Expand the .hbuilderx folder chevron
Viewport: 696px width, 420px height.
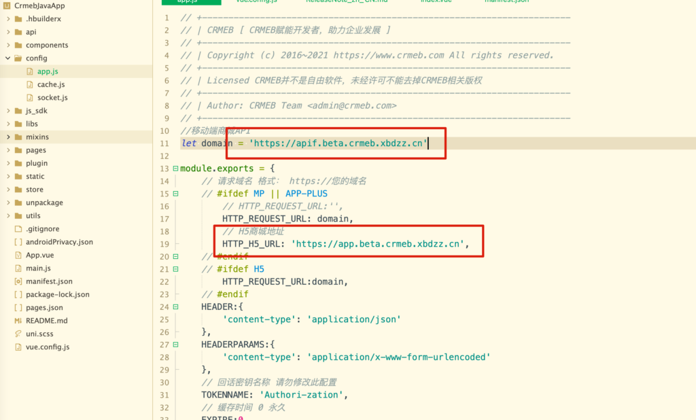(x=8, y=19)
